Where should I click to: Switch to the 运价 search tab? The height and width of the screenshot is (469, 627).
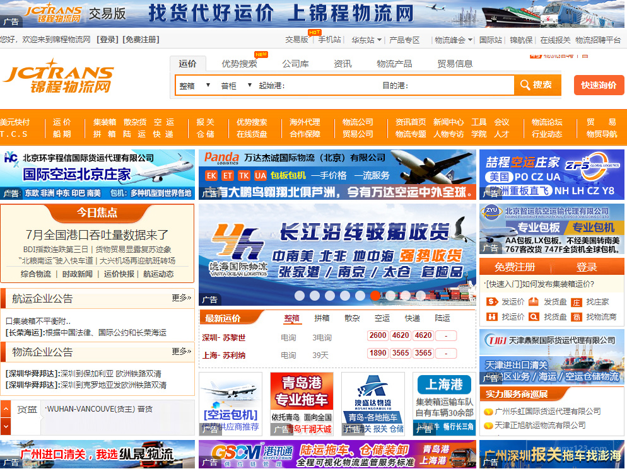pyautogui.click(x=187, y=64)
